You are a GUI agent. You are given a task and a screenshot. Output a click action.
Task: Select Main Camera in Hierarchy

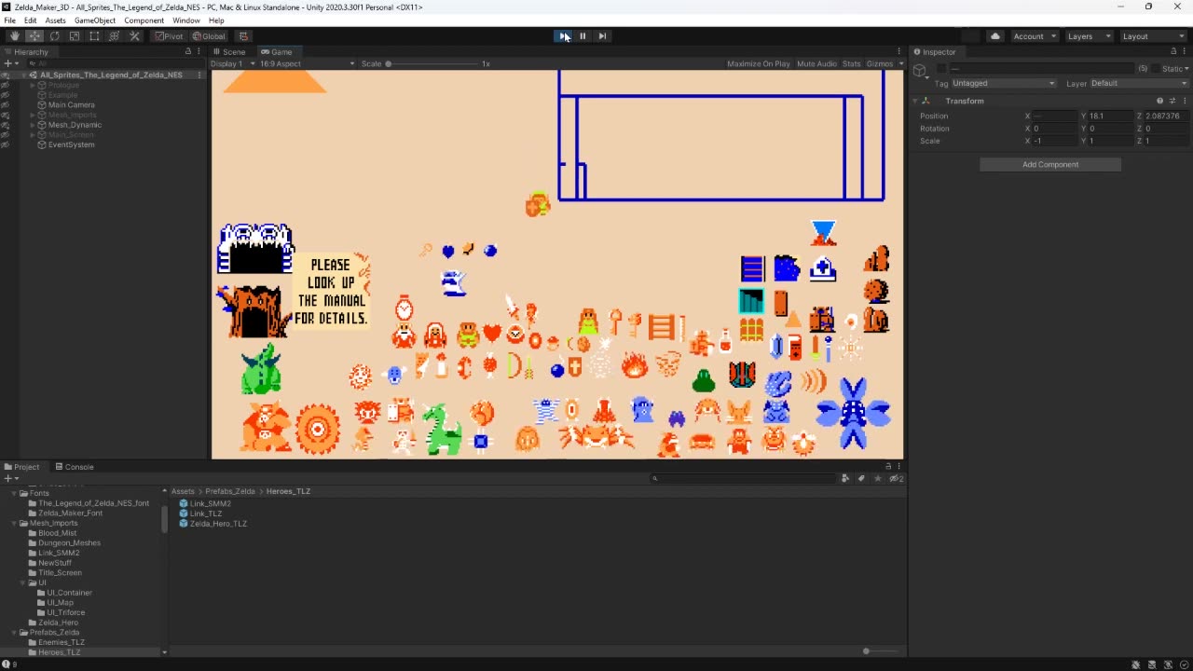(71, 104)
